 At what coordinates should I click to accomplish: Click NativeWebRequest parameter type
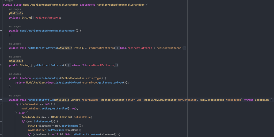pos(212,100)
